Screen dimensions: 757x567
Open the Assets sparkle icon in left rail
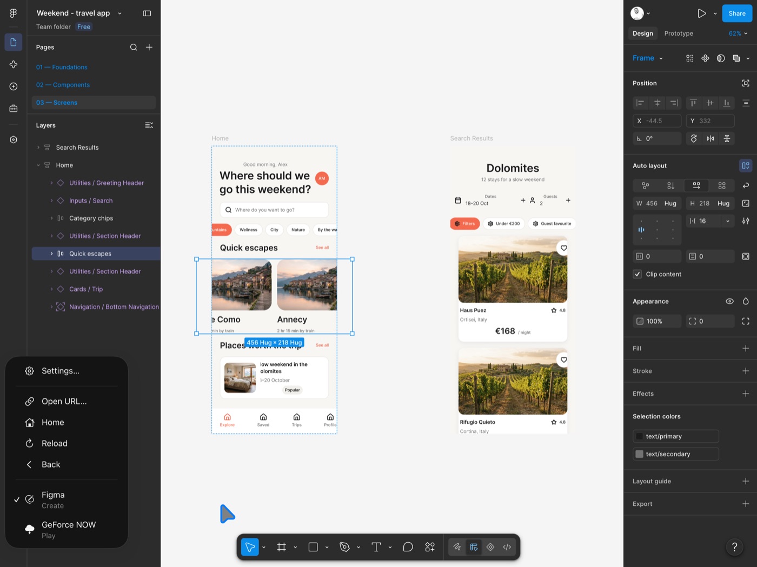tap(14, 64)
